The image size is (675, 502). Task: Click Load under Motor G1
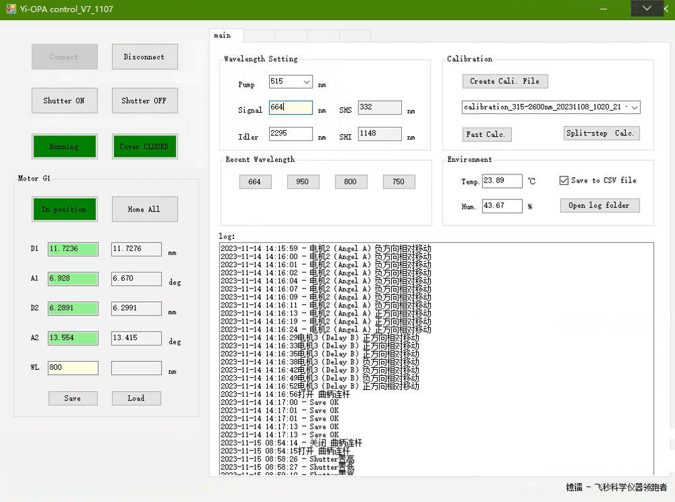(136, 398)
